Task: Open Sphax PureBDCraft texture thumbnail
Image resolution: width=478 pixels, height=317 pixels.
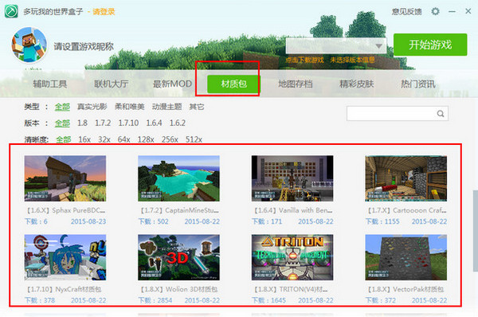Action: tap(65, 178)
